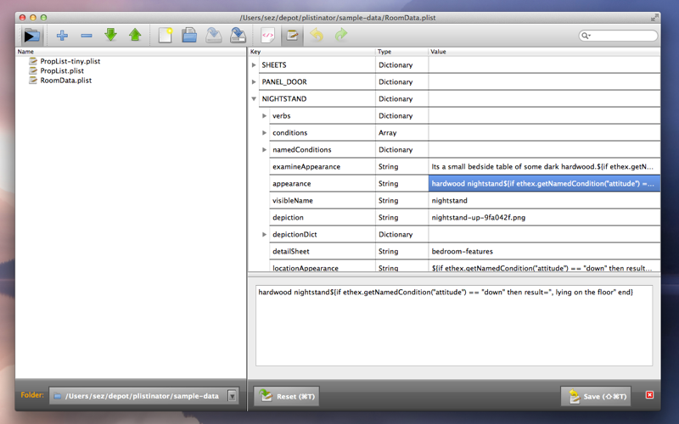The height and width of the screenshot is (424, 679).
Task: Toggle the folder browser sidebar icon
Action: pyautogui.click(x=31, y=36)
